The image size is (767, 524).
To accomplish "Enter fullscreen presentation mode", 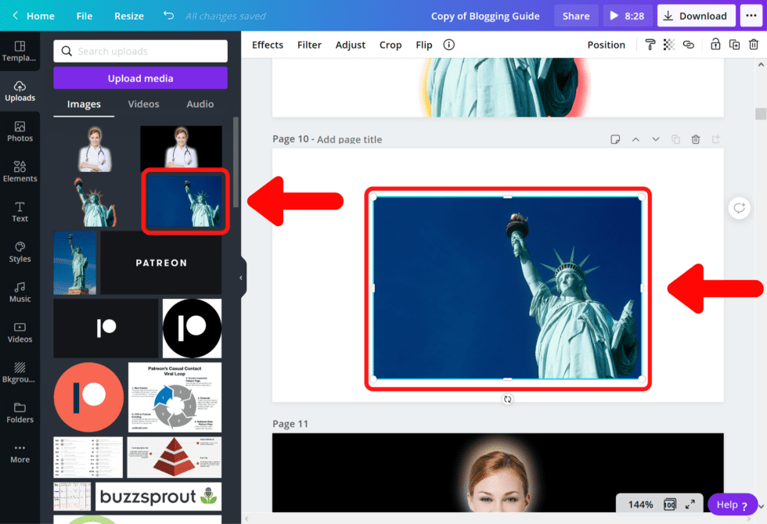I will (x=690, y=504).
